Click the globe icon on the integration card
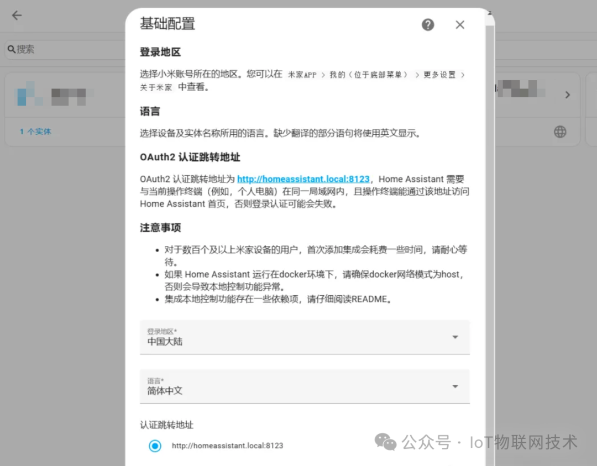The image size is (597, 466). 560,132
